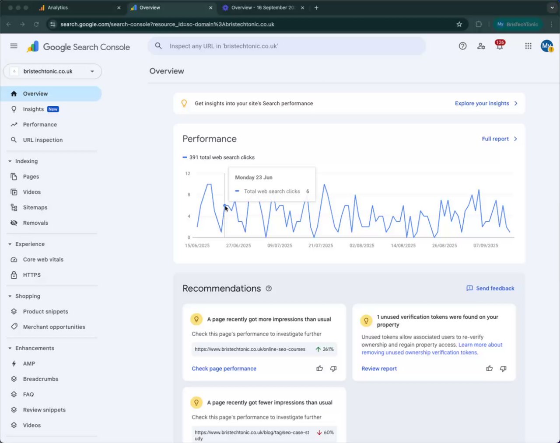Viewport: 560px width, 443px height.
Task: Click the Send feedback button
Action: tap(490, 289)
